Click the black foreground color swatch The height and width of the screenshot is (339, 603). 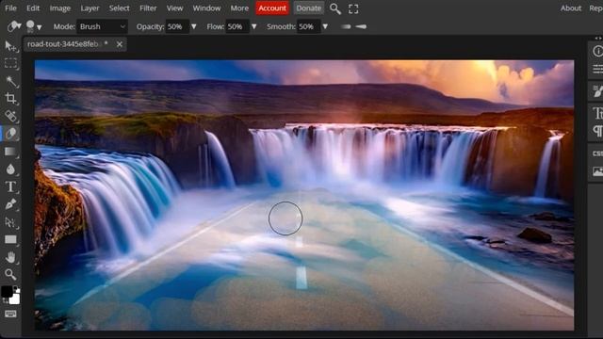coord(7,292)
